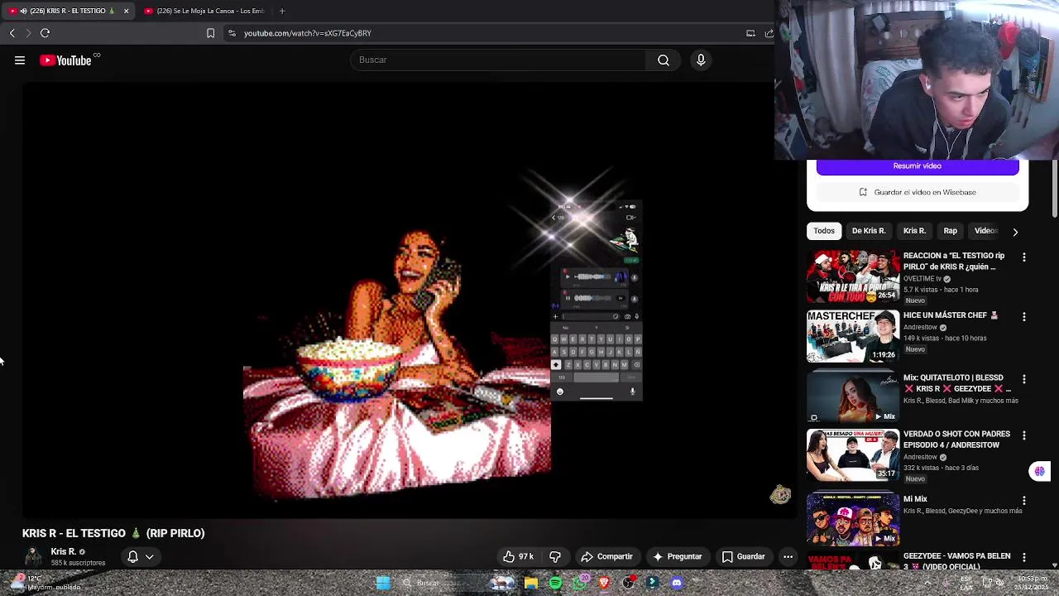Toggle the notification bell for Kris R.

(132, 557)
